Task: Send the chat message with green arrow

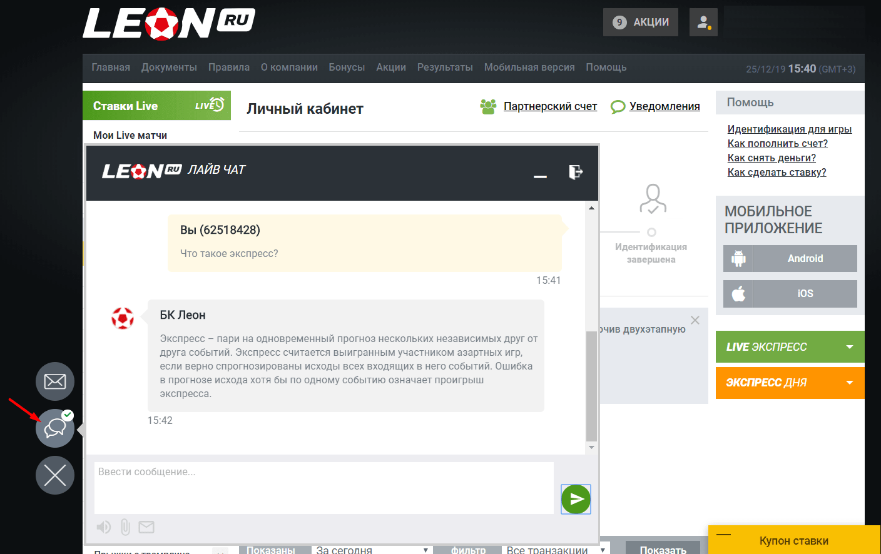Action: point(576,499)
